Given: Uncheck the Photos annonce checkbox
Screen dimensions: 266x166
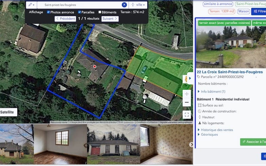Looking at the screenshot, I should coord(48,12).
